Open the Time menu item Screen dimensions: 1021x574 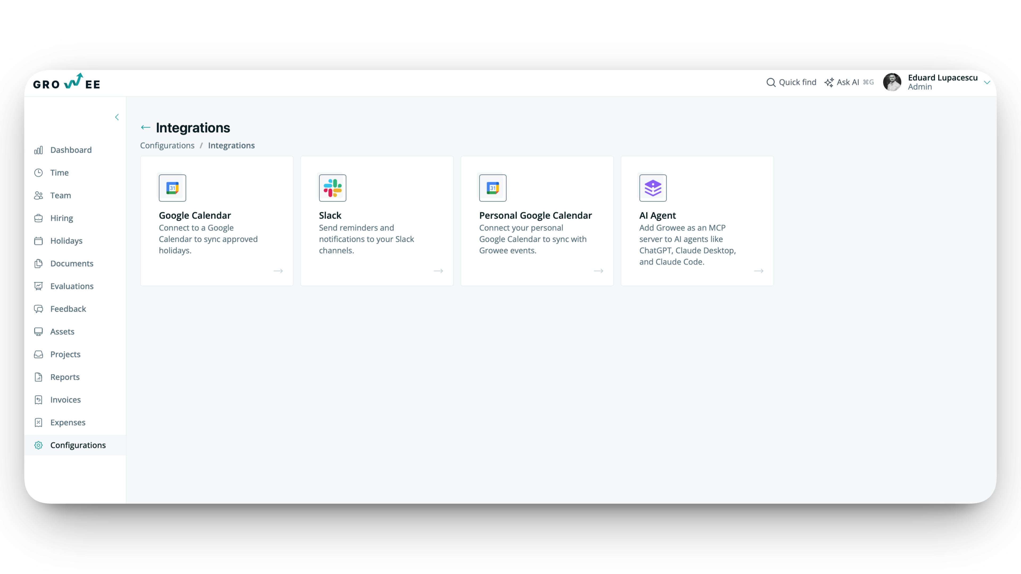tap(75, 173)
